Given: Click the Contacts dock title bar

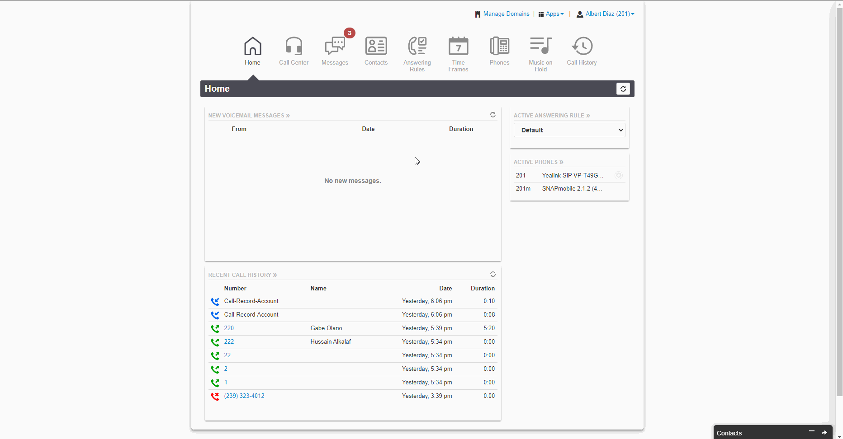Looking at the screenshot, I should [773, 432].
